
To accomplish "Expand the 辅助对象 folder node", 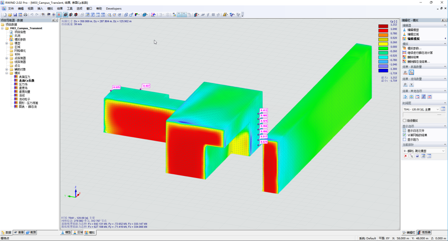I will click(7, 69).
